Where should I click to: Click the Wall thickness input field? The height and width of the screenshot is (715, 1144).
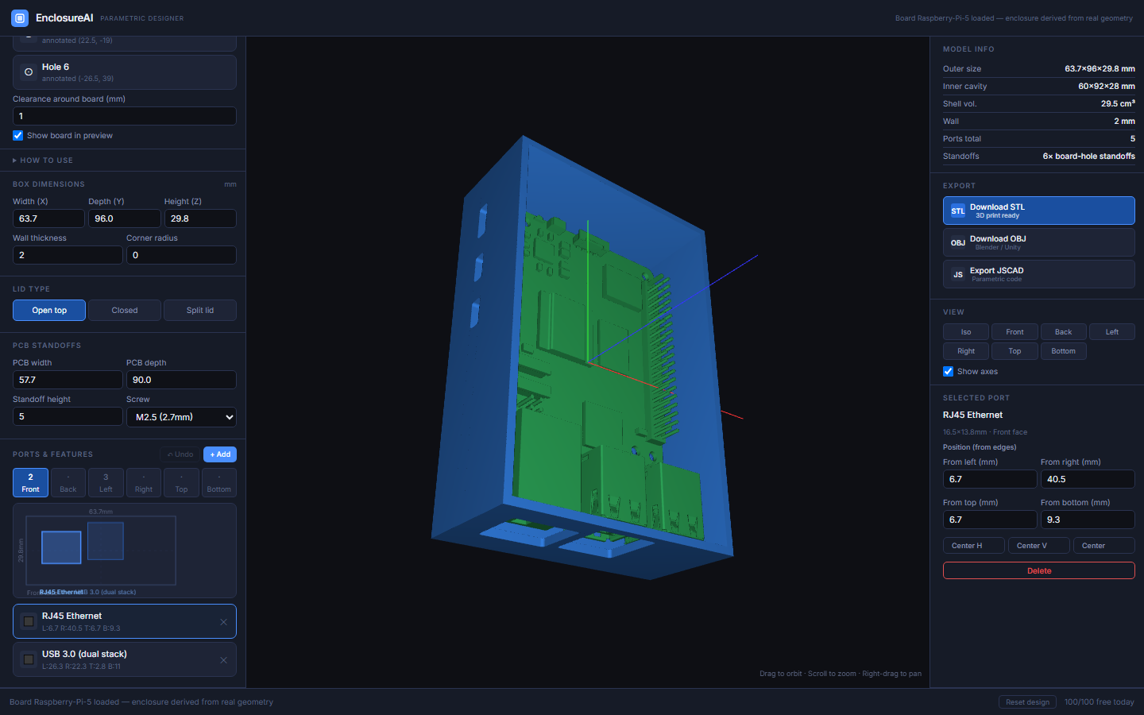[68, 255]
